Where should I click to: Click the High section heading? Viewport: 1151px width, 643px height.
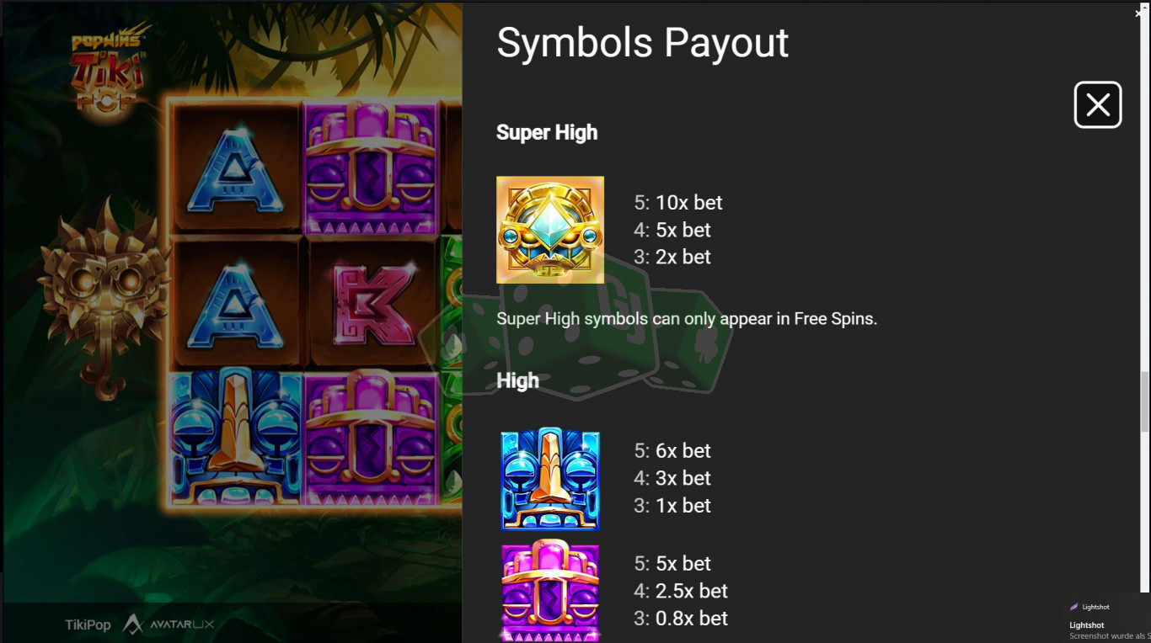pos(517,380)
